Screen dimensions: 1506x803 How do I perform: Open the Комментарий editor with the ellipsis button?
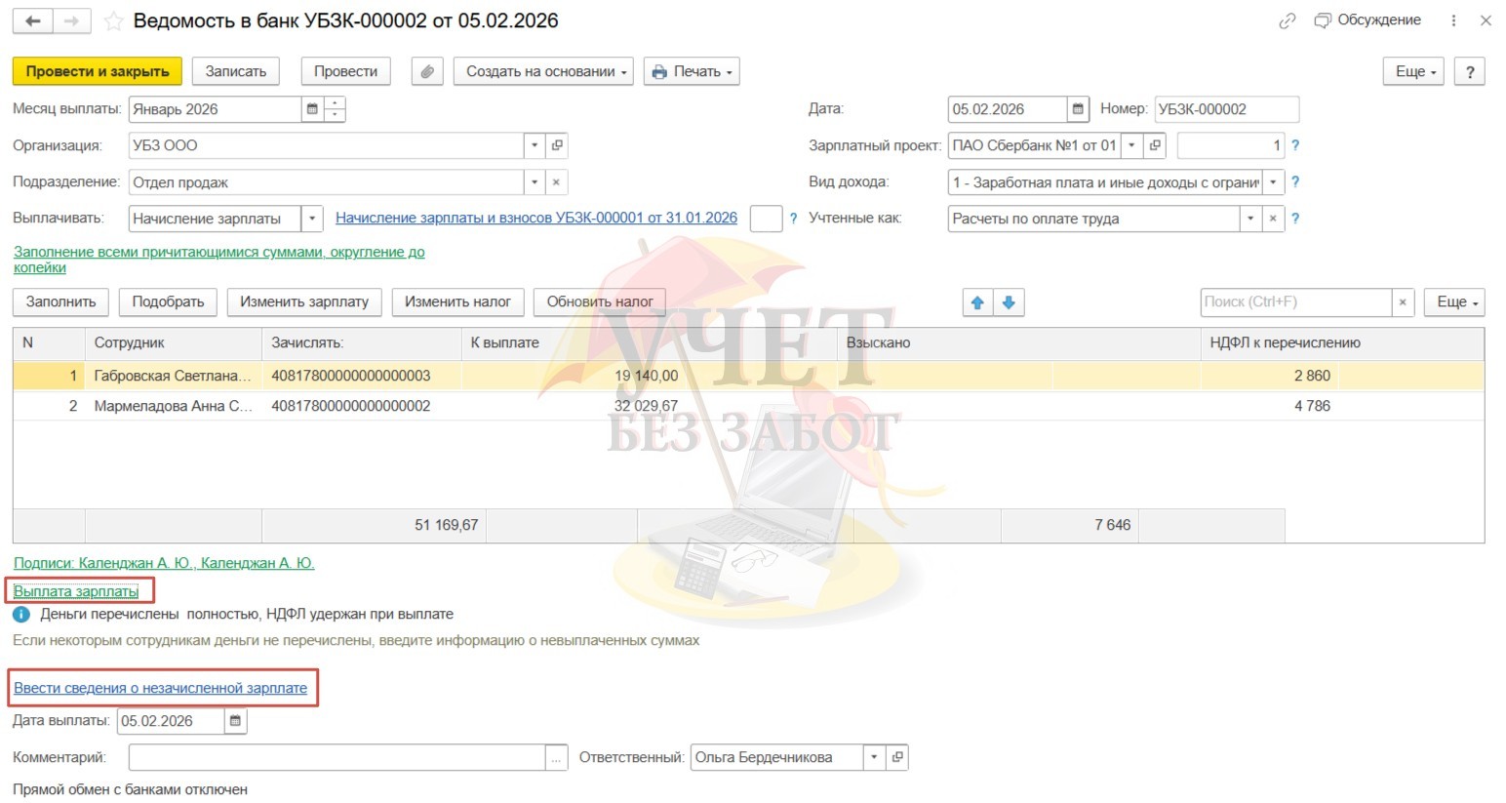557,758
